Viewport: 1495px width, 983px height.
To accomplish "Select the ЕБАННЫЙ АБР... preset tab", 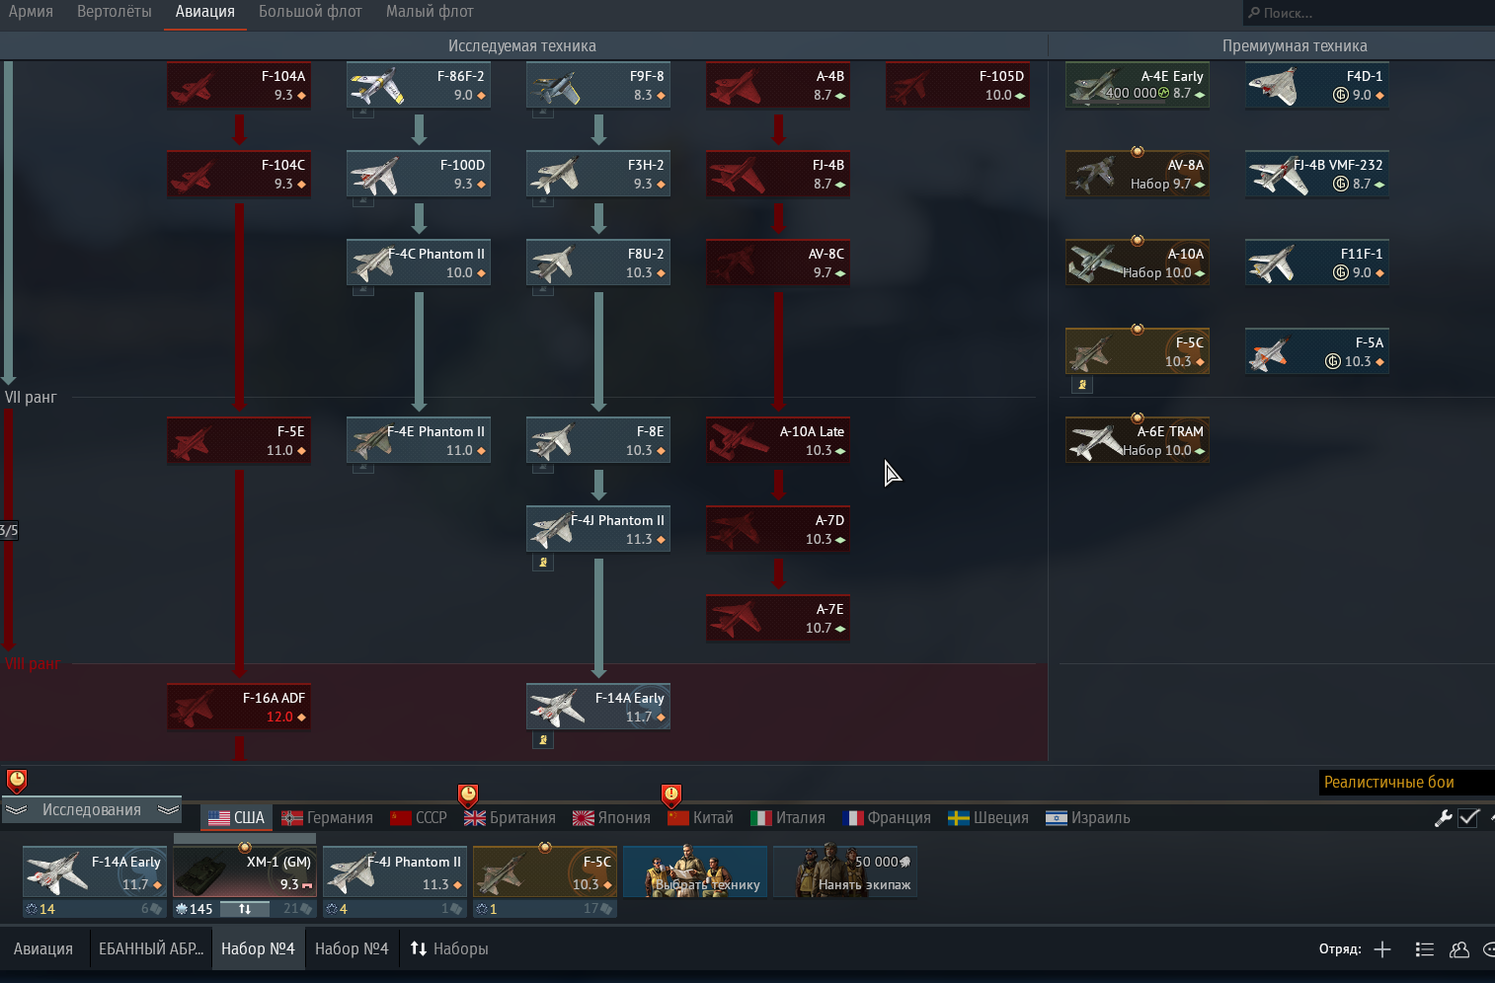I will 150,948.
